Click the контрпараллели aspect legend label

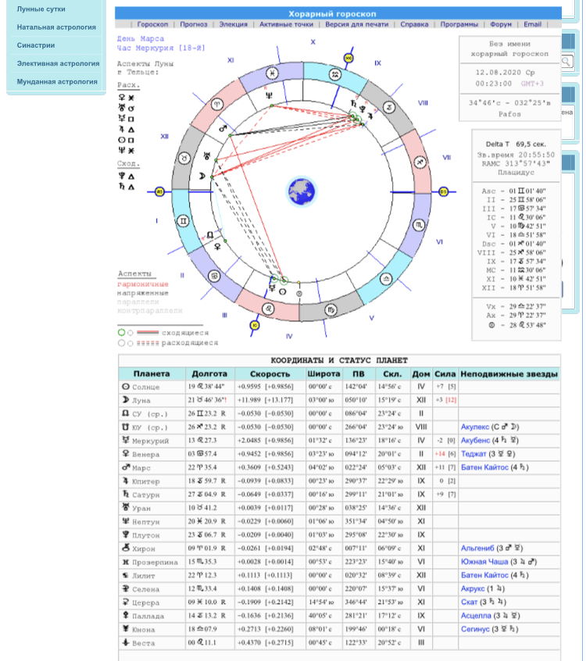150,311
